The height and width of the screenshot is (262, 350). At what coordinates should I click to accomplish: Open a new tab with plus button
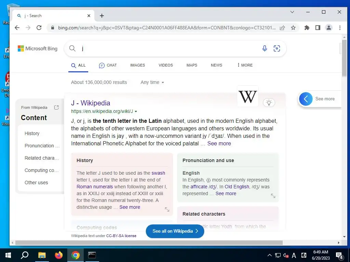click(102, 16)
